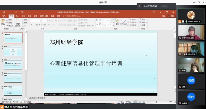
Task: Click 查找 find button
Action: click(x=142, y=19)
